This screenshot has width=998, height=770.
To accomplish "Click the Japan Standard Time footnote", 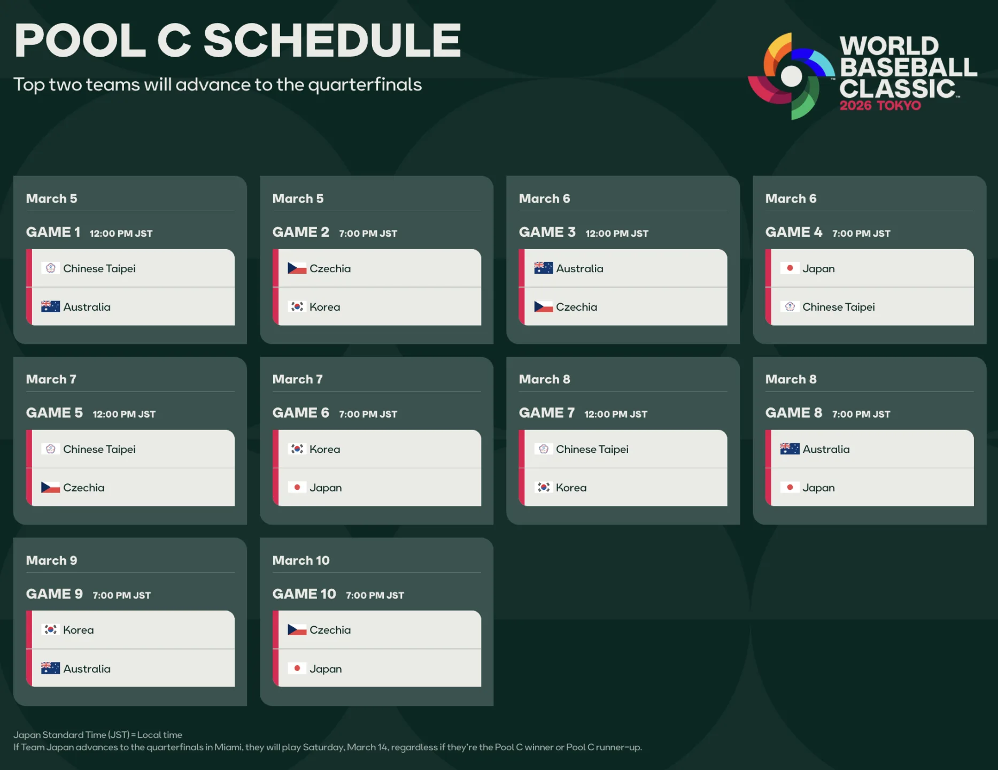I will pyautogui.click(x=98, y=735).
